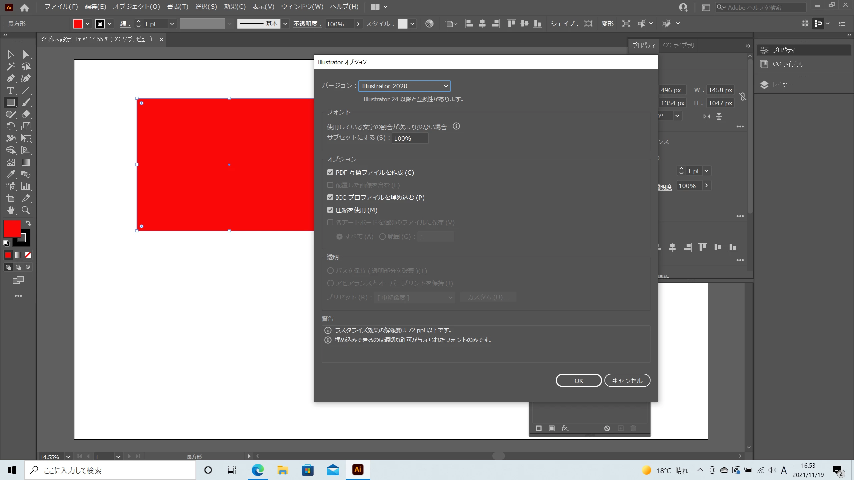The height and width of the screenshot is (480, 854).
Task: Uncheck PDF互換ファイルを作成 checkbox
Action: (x=330, y=172)
